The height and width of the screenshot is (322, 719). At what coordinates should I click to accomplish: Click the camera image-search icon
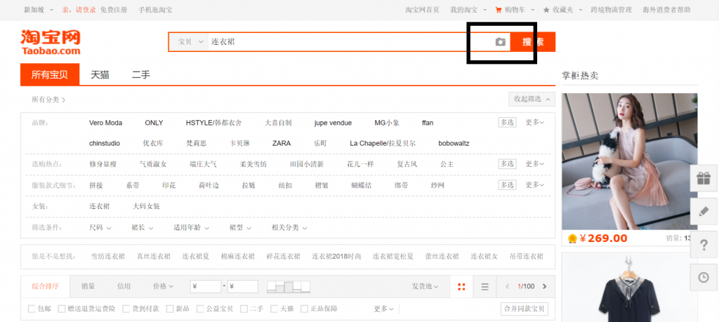click(500, 42)
